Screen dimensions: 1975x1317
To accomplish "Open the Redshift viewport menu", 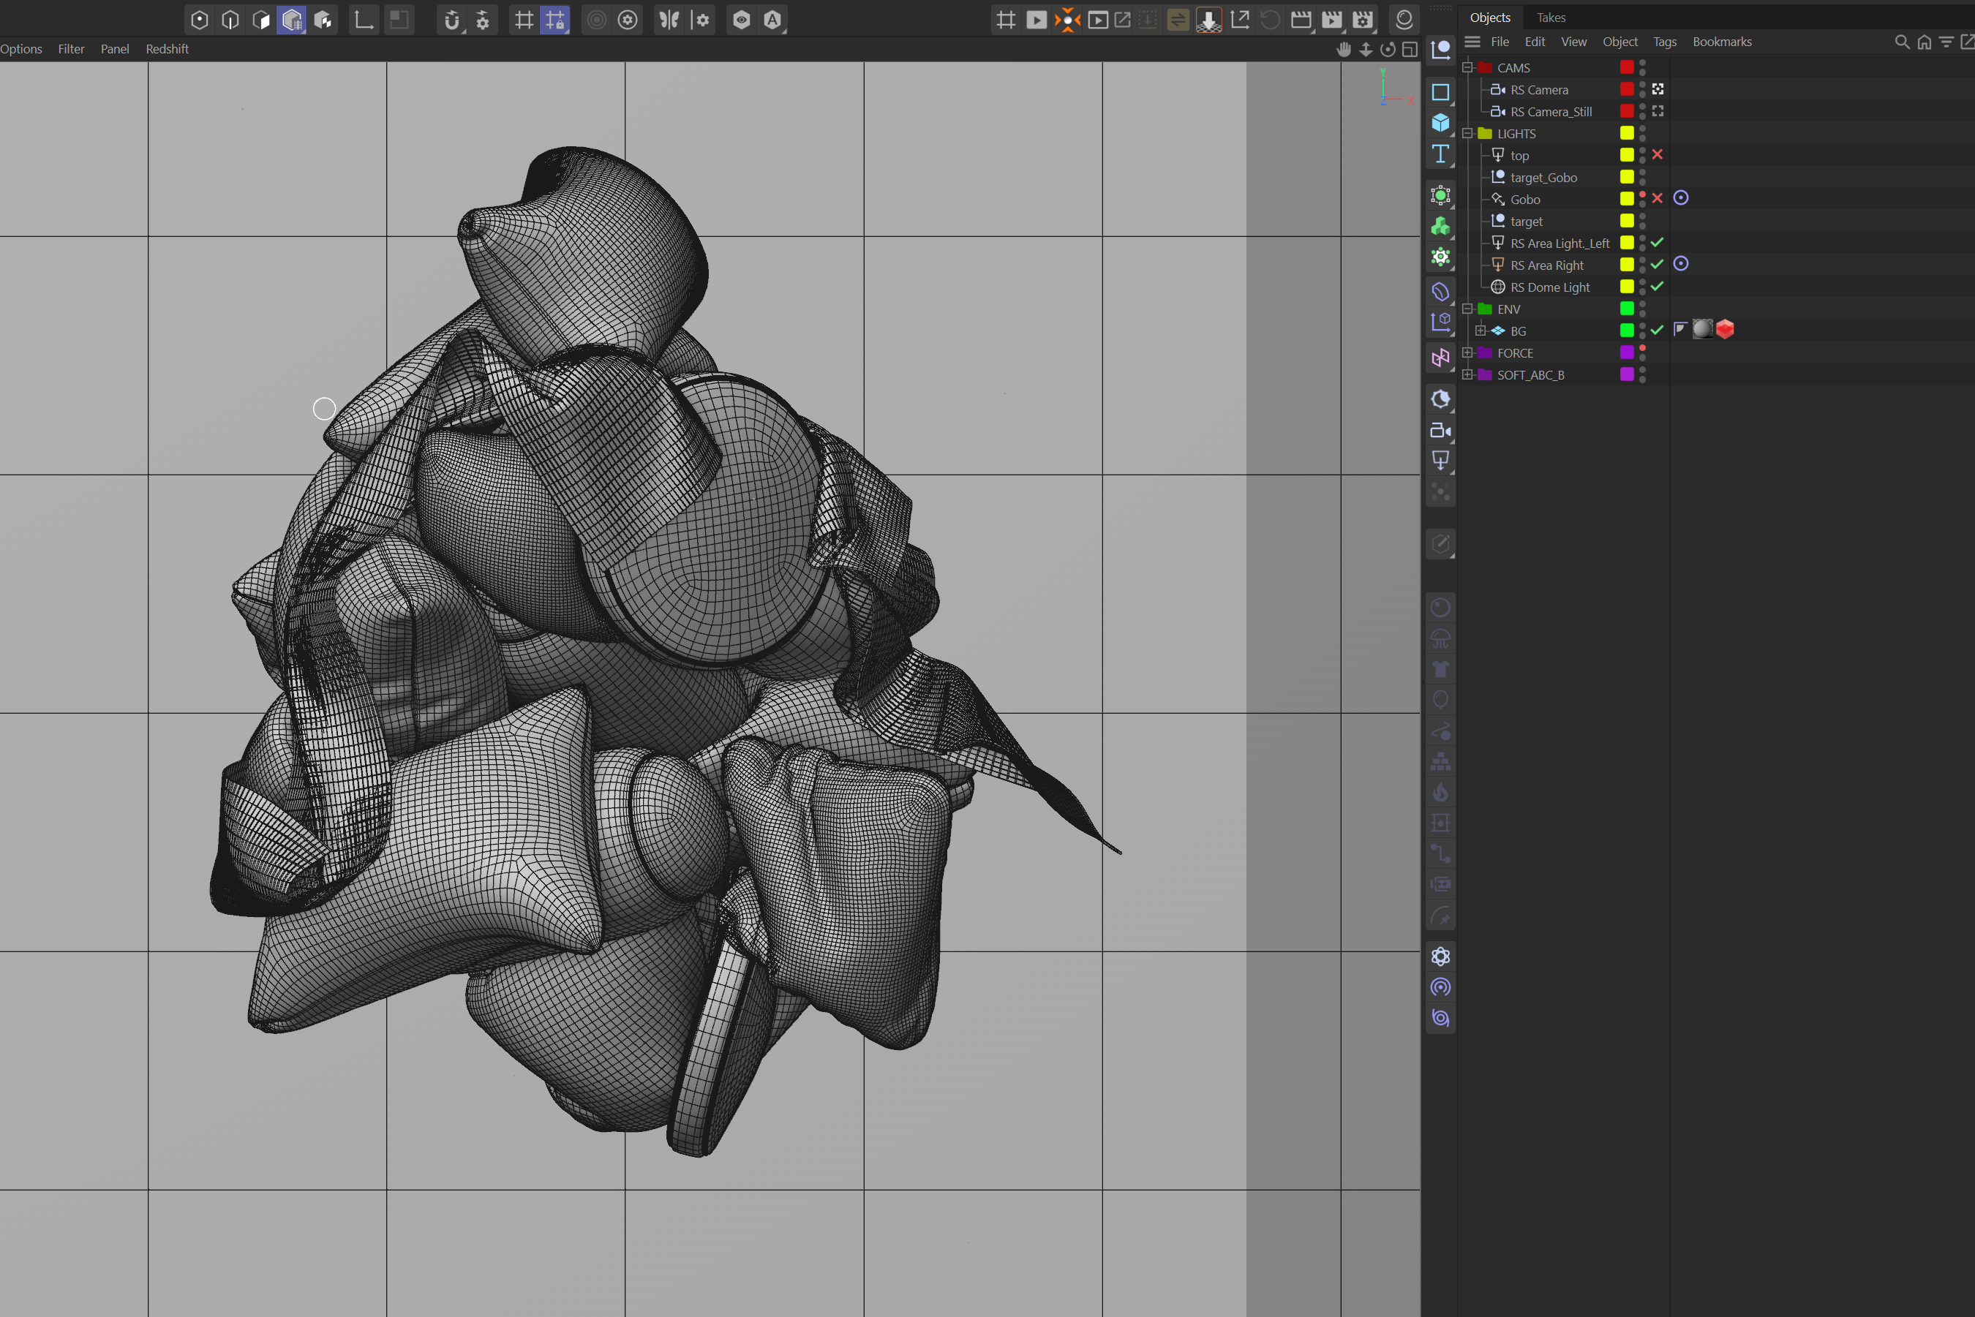I will point(168,49).
